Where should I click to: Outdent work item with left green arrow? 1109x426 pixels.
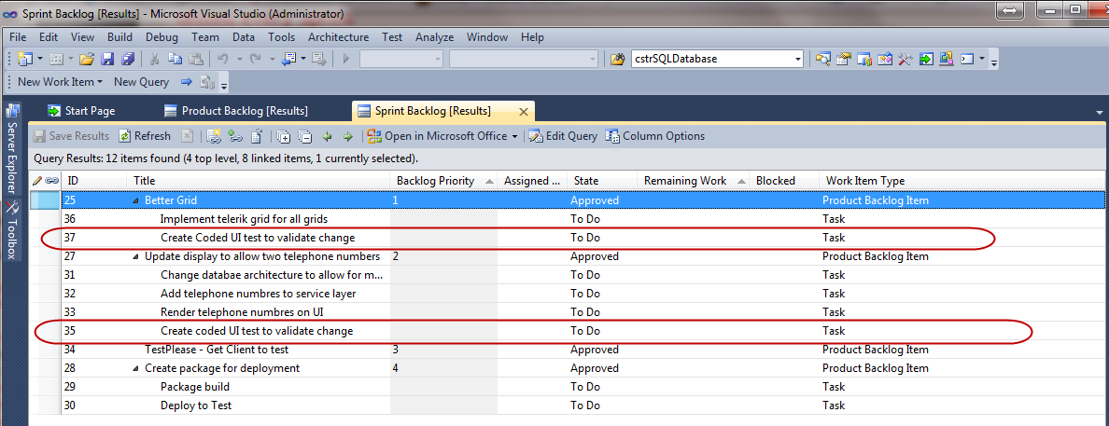[x=327, y=136]
